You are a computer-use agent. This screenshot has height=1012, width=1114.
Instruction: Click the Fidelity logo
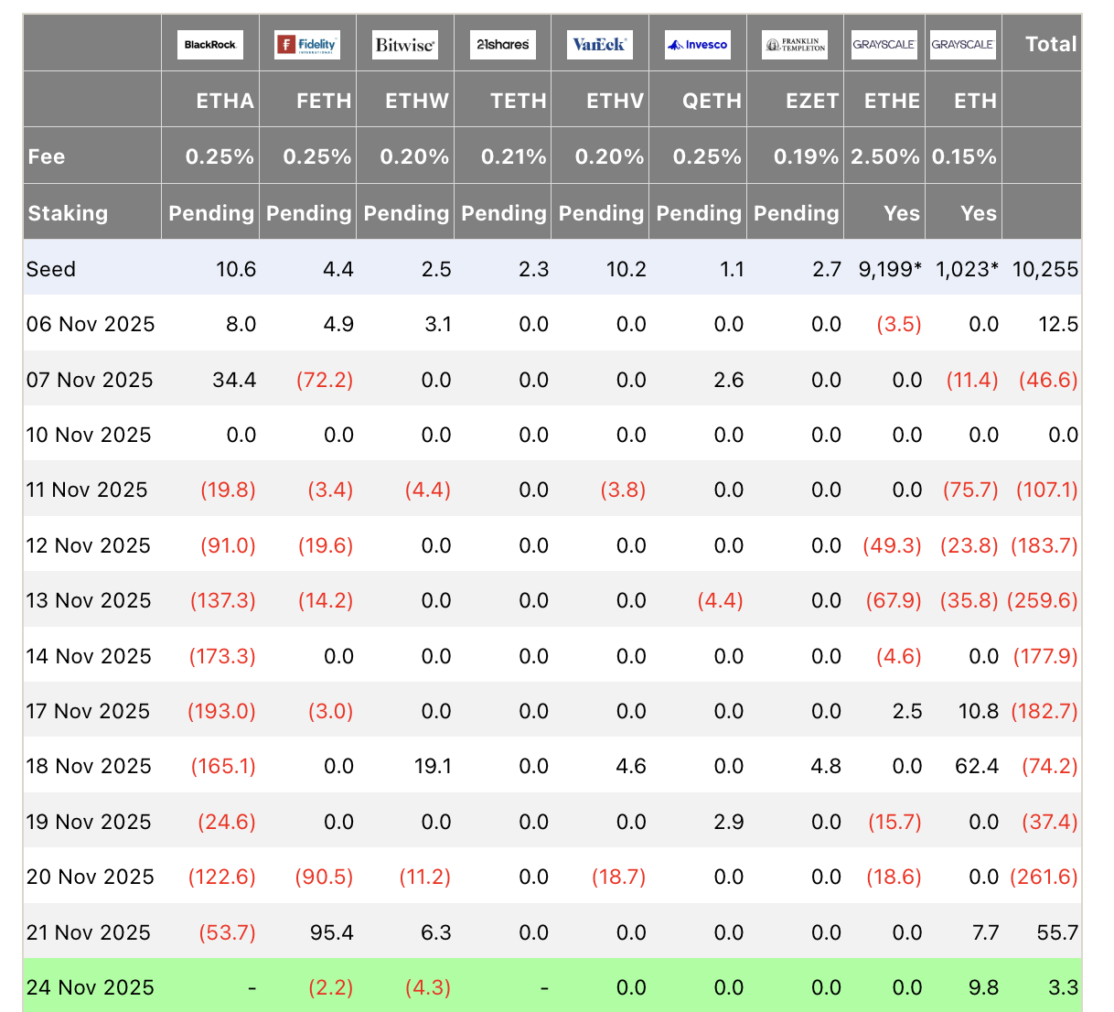[x=307, y=44]
